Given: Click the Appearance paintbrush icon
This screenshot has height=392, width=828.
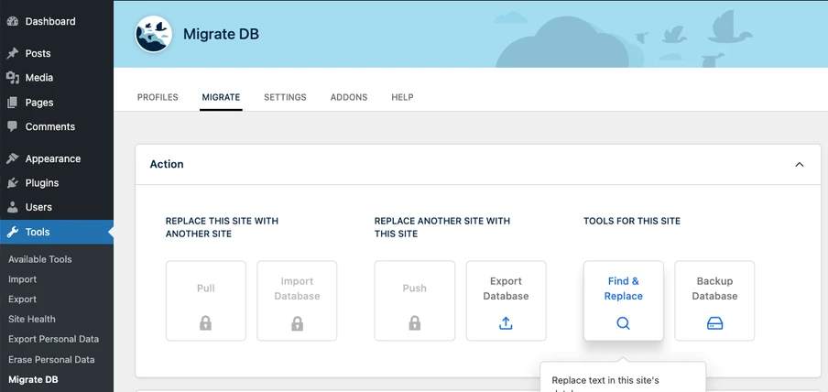Looking at the screenshot, I should pyautogui.click(x=12, y=158).
